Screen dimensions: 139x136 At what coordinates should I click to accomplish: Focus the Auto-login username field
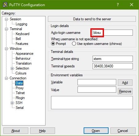(x=113, y=33)
